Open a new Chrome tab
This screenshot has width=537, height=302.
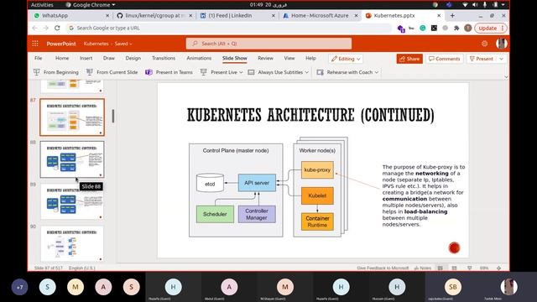pyautogui.click(x=452, y=15)
